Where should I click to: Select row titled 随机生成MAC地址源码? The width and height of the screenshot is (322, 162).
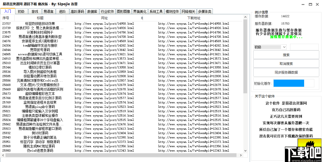[122, 146]
